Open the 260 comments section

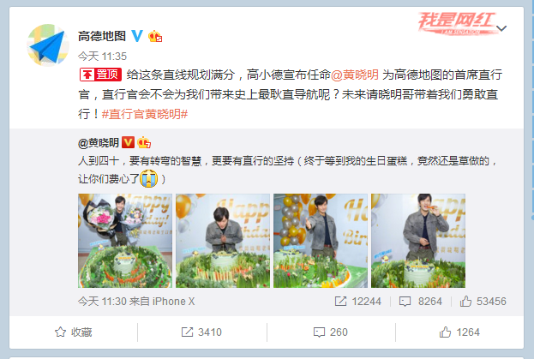click(331, 332)
